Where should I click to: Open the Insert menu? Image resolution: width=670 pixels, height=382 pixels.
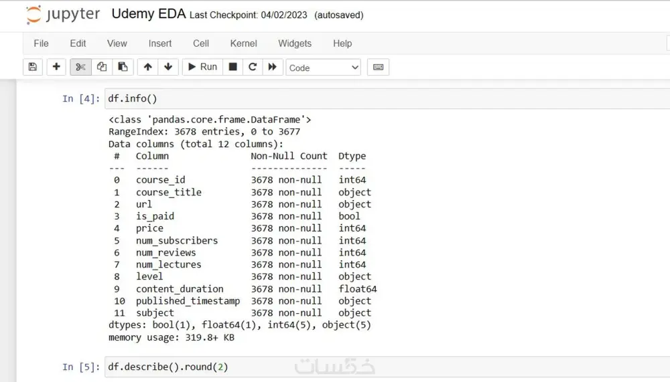click(160, 43)
